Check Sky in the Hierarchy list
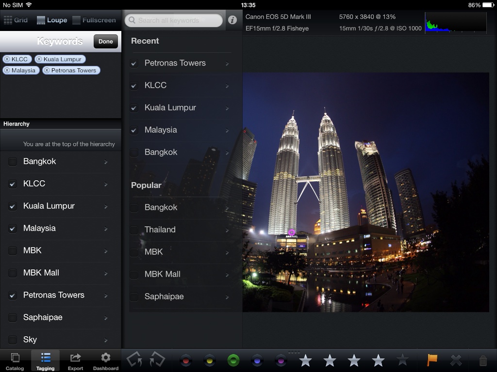Viewport: 497px width, 372px height. coord(13,340)
